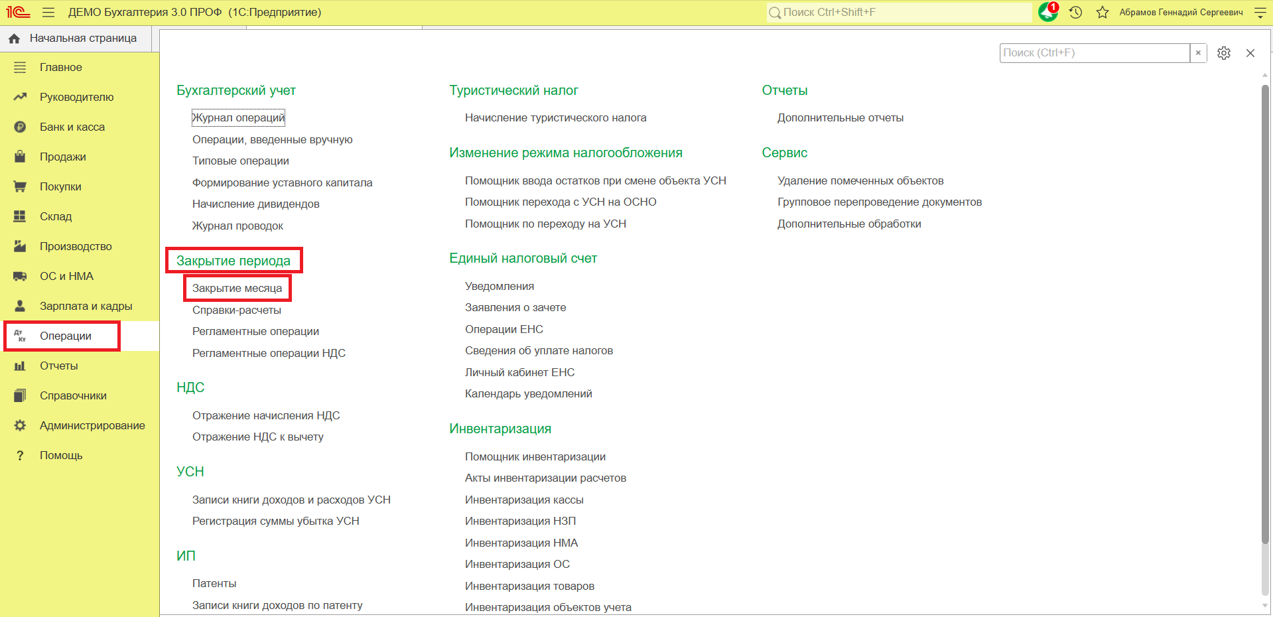
Task: Open the Начальная страница tab
Action: 76,38
